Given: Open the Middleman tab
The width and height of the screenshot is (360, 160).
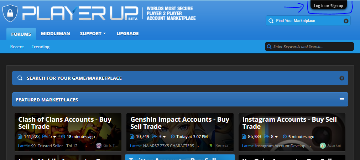Looking at the screenshot, I should [56, 34].
